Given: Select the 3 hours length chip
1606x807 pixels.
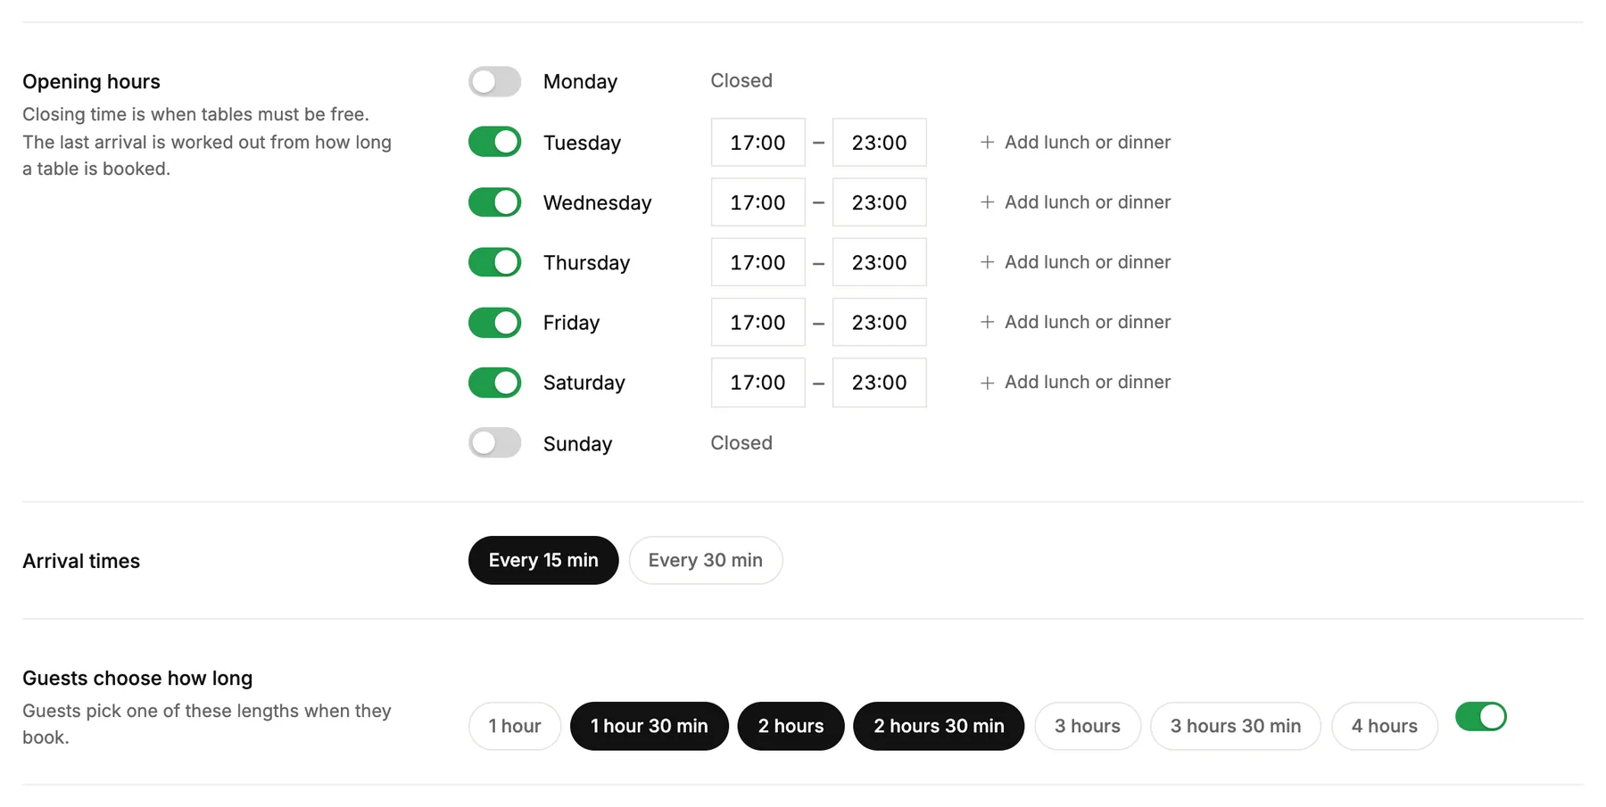Looking at the screenshot, I should click(x=1088, y=726).
